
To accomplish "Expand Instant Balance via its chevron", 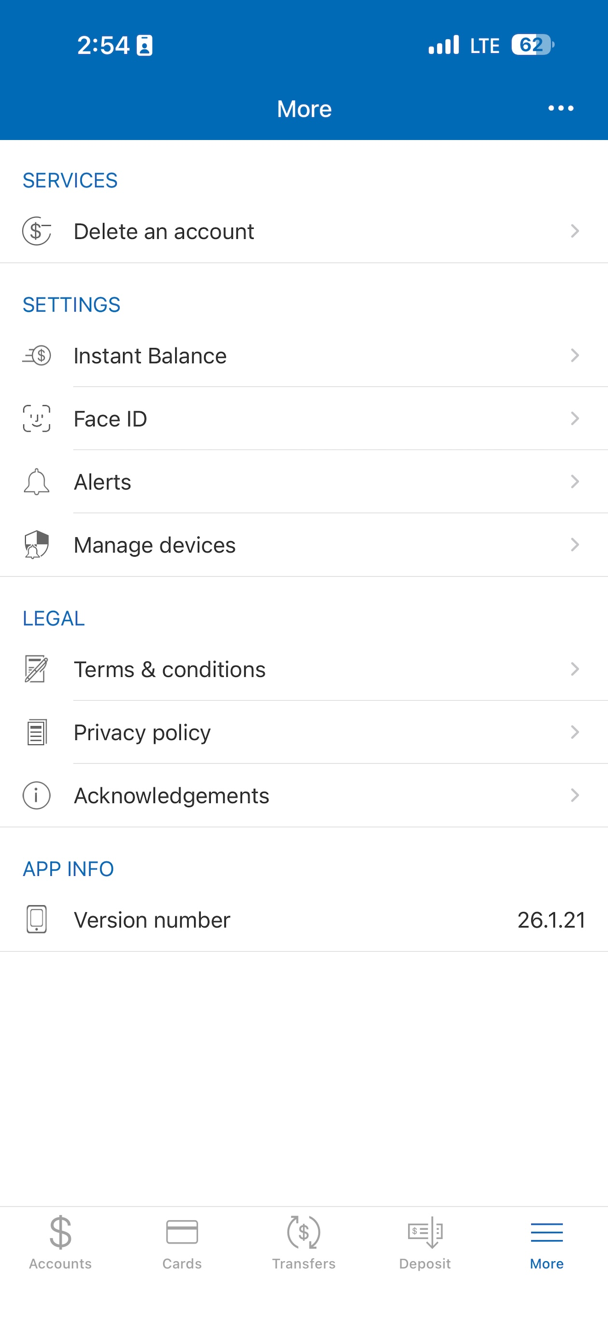I will [x=575, y=355].
